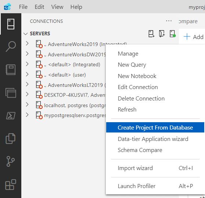Viewport: 205px width, 198px height.
Task: Expand the <default> (user) server node
Action: click(x=27, y=74)
